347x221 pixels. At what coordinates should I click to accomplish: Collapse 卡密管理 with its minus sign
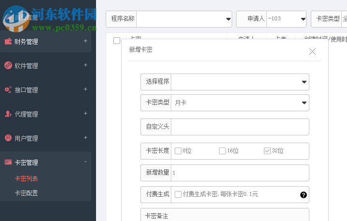[85, 162]
